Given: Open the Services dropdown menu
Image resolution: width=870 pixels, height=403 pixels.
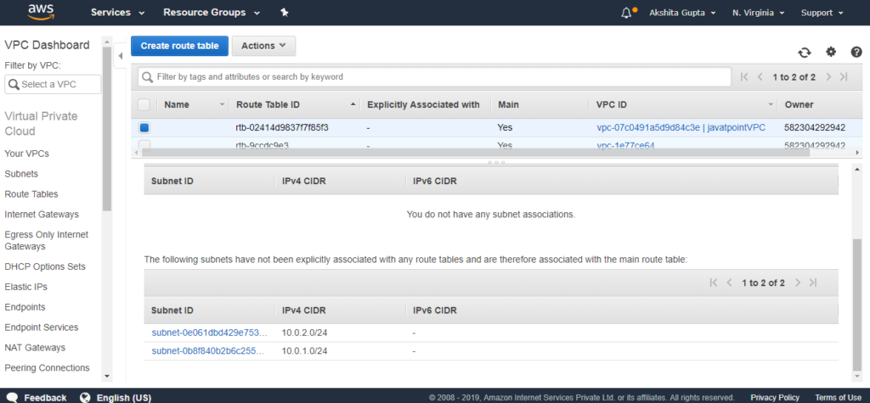Looking at the screenshot, I should pos(117,12).
